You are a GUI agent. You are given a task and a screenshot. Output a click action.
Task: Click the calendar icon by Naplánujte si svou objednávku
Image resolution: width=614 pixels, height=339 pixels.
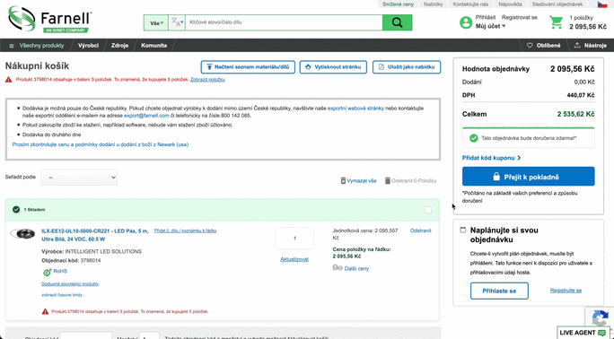(463, 230)
